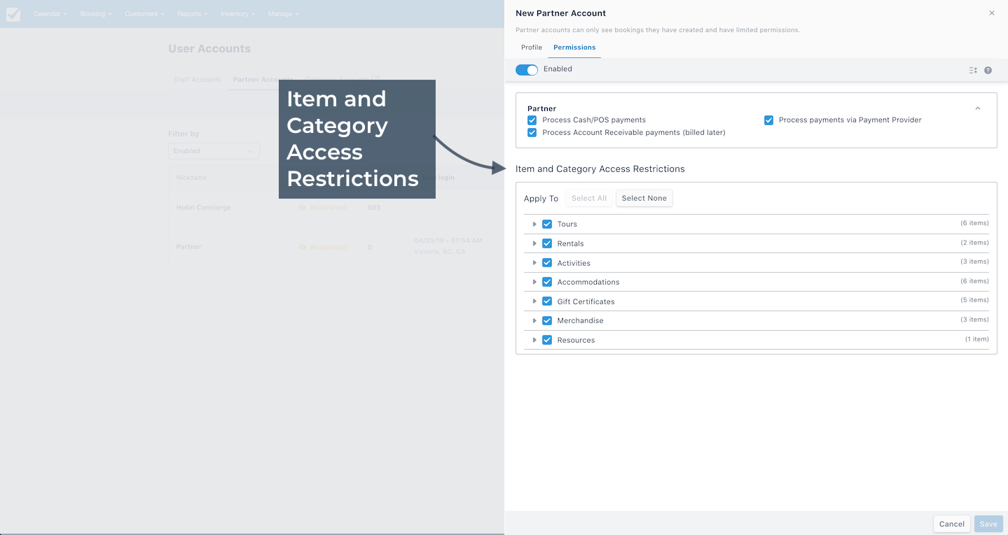Click the Hotel Concierge account row
The height and width of the screenshot is (535, 1008).
pos(336,208)
